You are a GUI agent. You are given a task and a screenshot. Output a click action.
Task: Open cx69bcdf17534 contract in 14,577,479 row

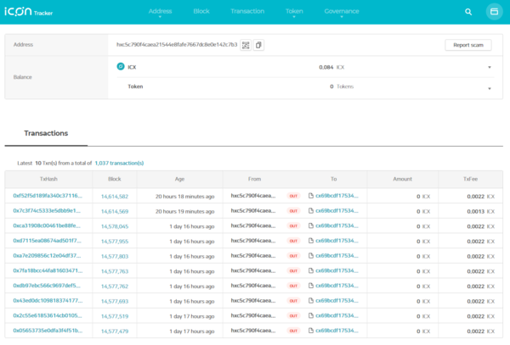tap(337, 331)
